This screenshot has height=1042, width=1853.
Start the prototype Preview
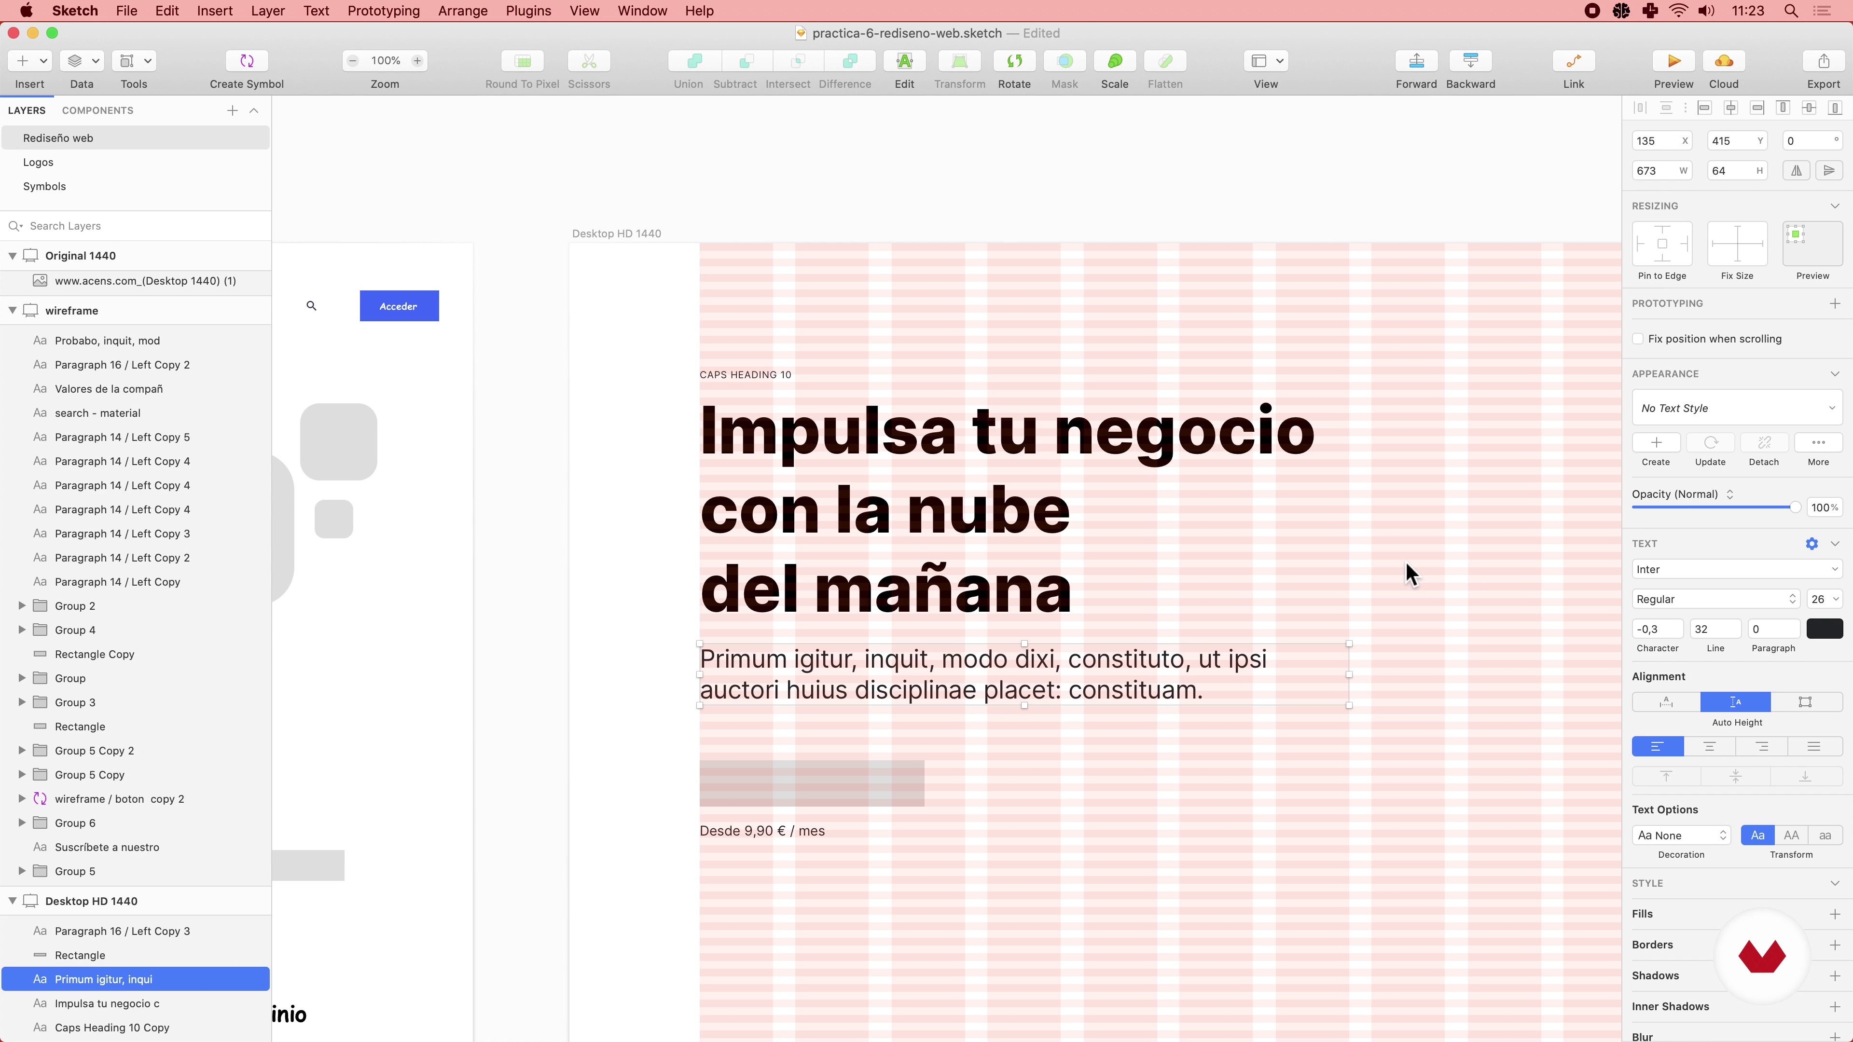tap(1673, 61)
